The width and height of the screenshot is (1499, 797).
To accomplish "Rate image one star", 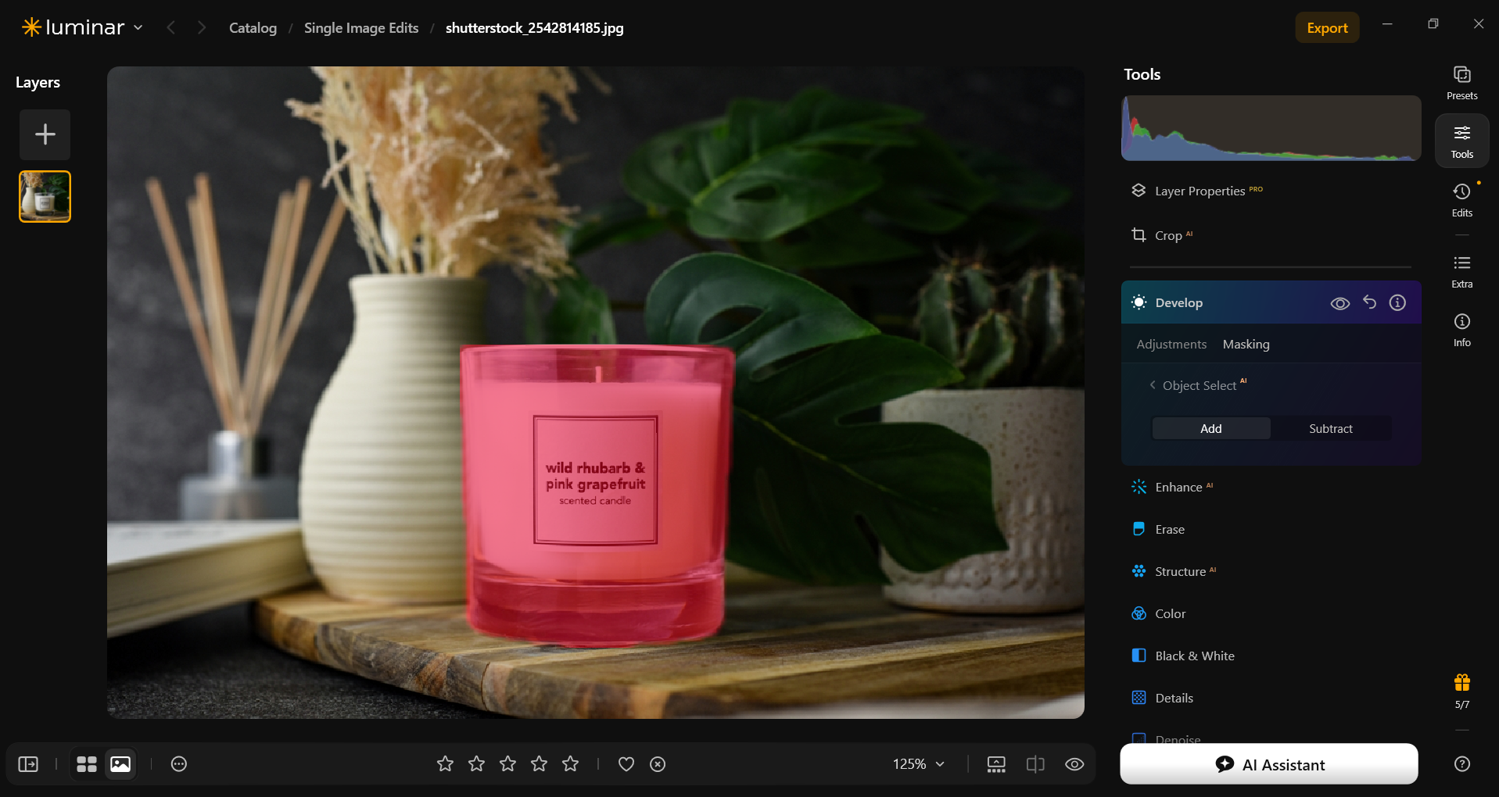I will 445,764.
